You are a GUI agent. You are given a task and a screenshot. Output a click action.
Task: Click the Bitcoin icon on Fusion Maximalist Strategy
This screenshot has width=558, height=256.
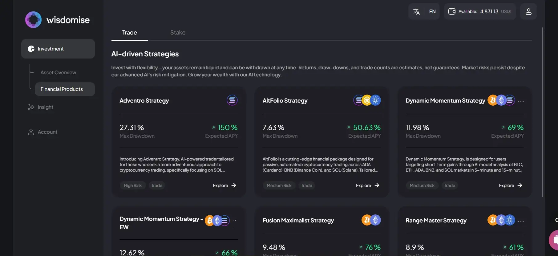[x=366, y=220]
